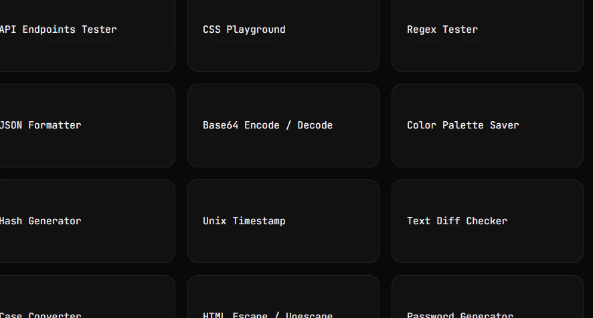This screenshot has height=318, width=593.
Task: Launch the Text Diff Checker
Action: click(x=487, y=221)
